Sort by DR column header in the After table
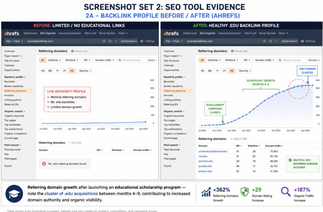 tap(239, 146)
